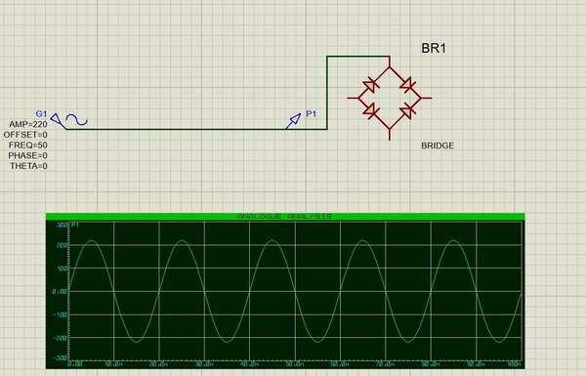Click the FREQ=50 generator property
This screenshot has width=586, height=376.
(28, 145)
